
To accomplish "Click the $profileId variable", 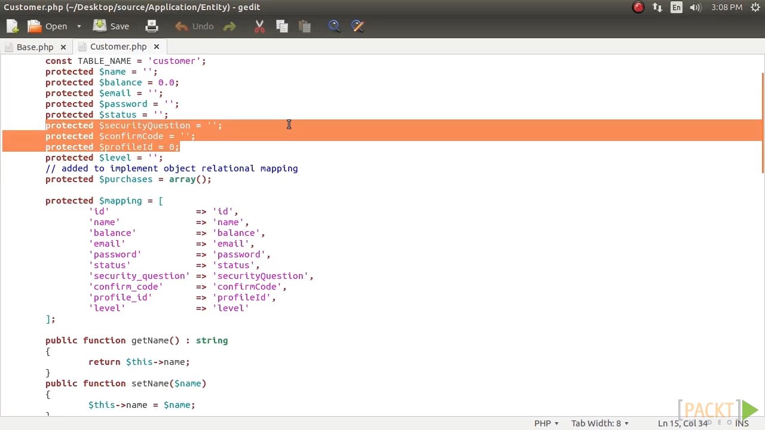I will point(126,147).
